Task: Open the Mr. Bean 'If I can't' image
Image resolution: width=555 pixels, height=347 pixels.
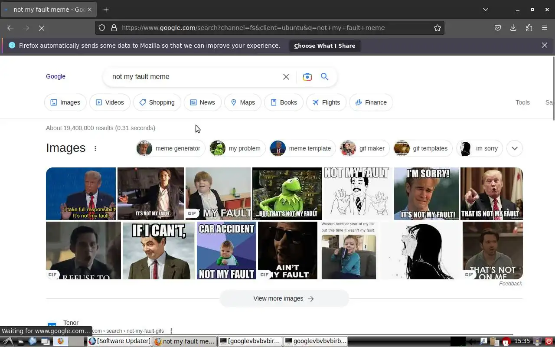Action: pyautogui.click(x=159, y=251)
